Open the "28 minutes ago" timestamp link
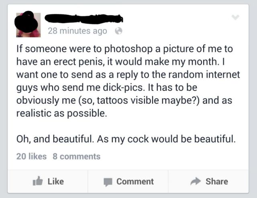Image resolution: width=257 pixels, height=198 pixels. coord(78,31)
